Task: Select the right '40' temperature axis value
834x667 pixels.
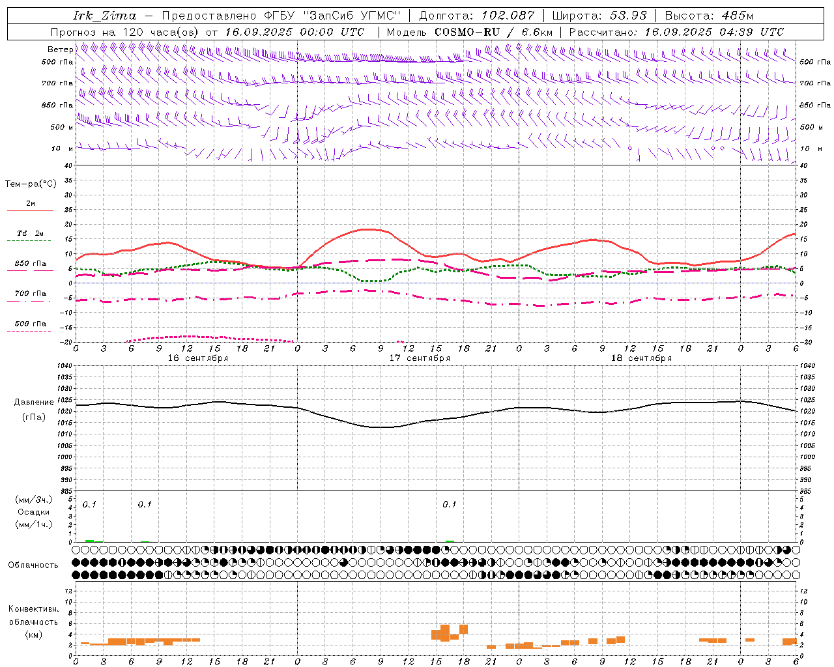Action: tap(804, 165)
